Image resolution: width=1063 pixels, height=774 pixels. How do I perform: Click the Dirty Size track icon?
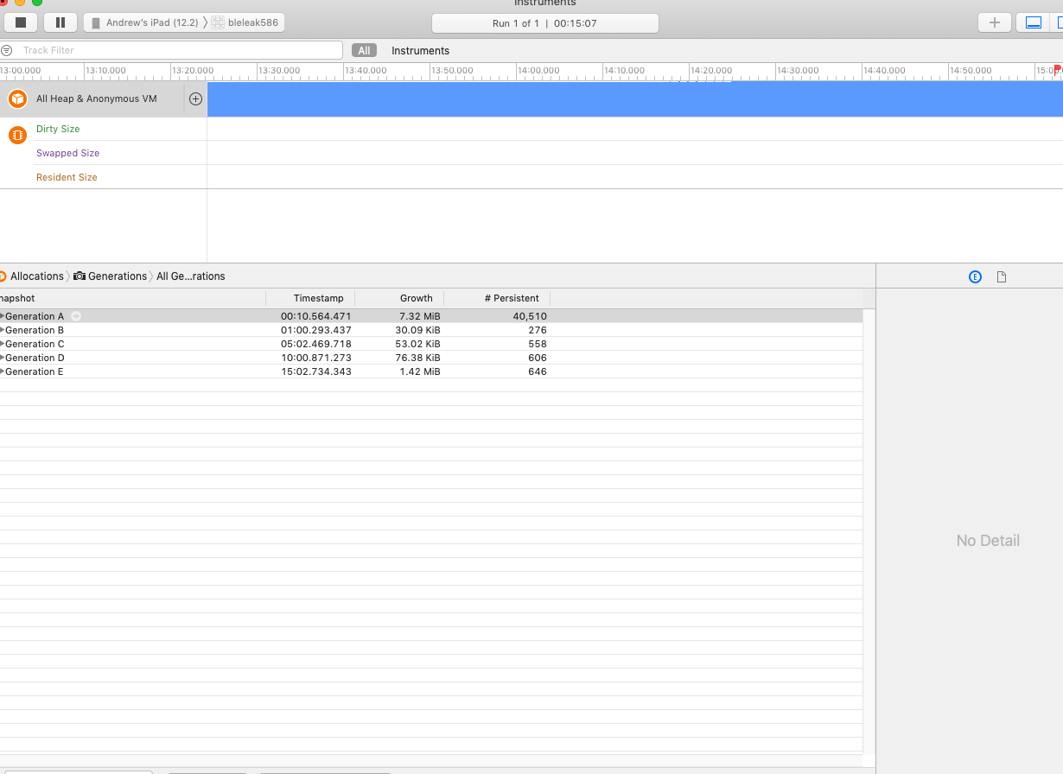(x=16, y=135)
